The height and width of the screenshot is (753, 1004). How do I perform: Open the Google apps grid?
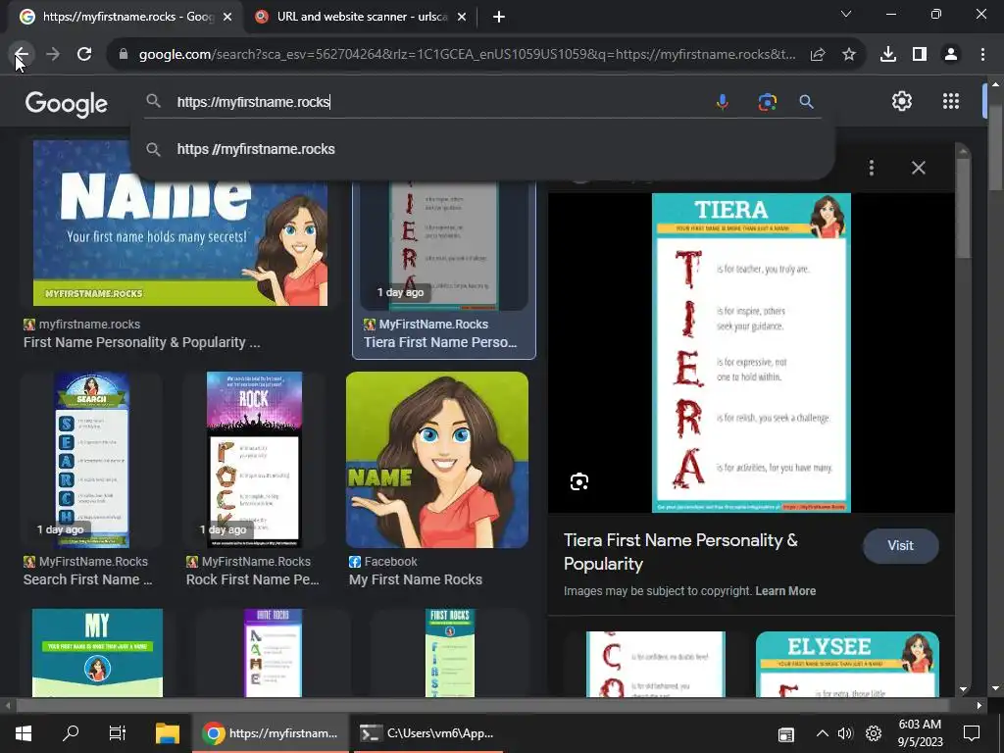951,101
